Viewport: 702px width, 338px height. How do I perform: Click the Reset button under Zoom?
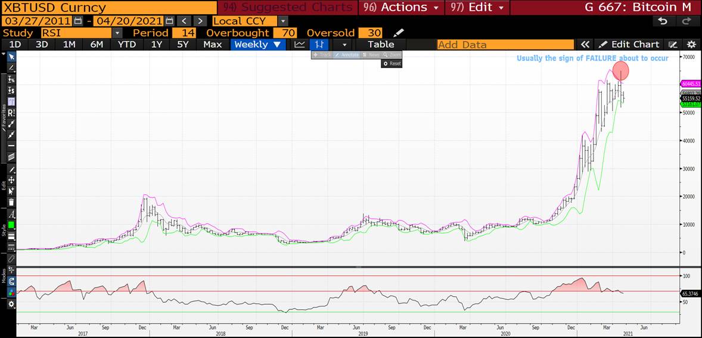point(392,64)
